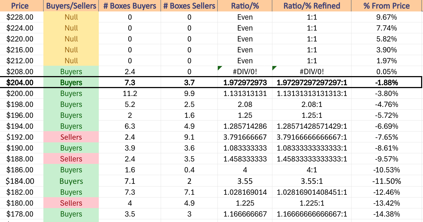
Task: Select the Null cell for $228.00
Action: point(71,17)
